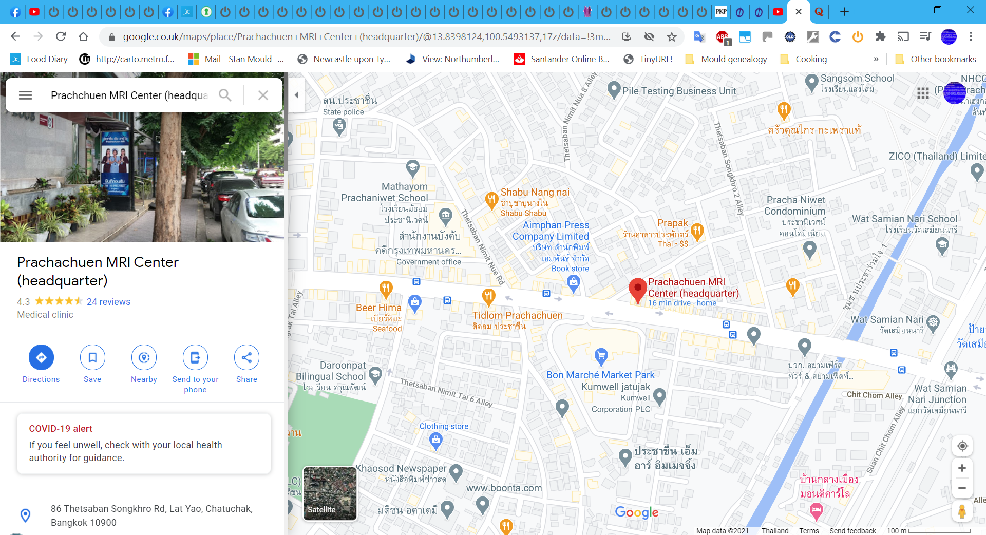
Task: Select Tidlom Prachachuen restaurant marker
Action: (x=488, y=297)
